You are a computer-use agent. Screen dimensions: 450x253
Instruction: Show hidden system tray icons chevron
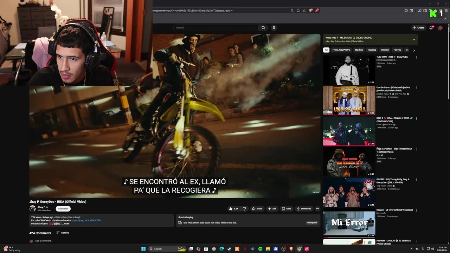(411, 249)
